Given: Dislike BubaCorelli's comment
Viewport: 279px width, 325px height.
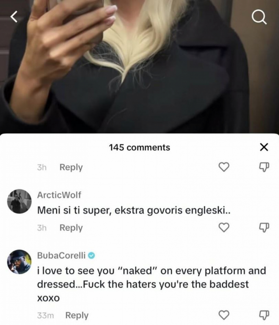Looking at the screenshot, I should tap(264, 315).
